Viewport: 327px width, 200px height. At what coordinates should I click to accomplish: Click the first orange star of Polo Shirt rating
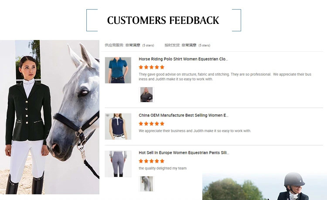(141, 67)
